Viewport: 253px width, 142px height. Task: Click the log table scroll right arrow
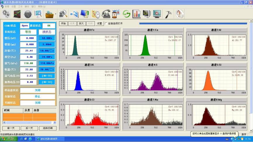tap(55, 122)
